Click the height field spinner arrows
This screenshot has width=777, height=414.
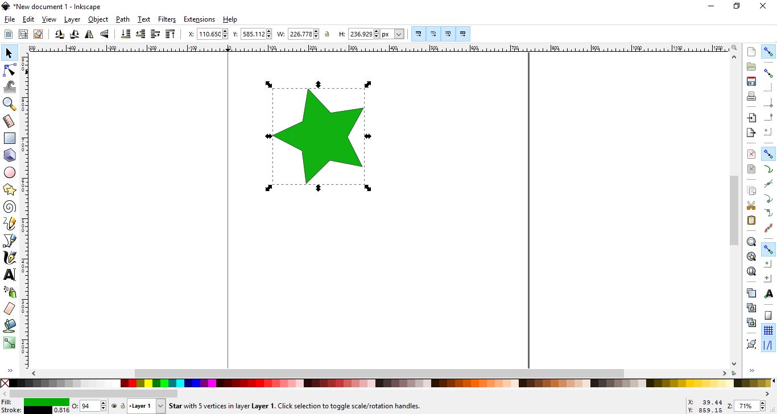pyautogui.click(x=377, y=34)
